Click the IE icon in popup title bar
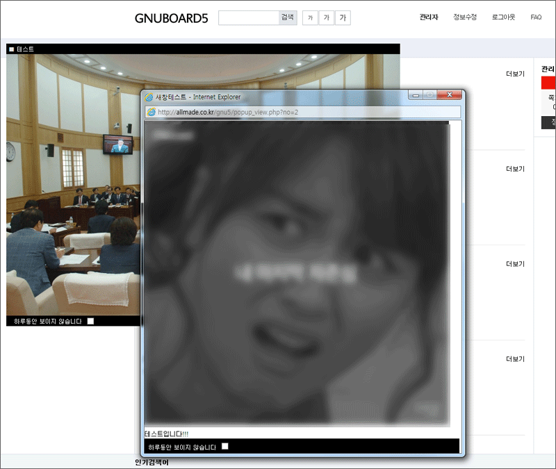556x469 pixels. (149, 97)
